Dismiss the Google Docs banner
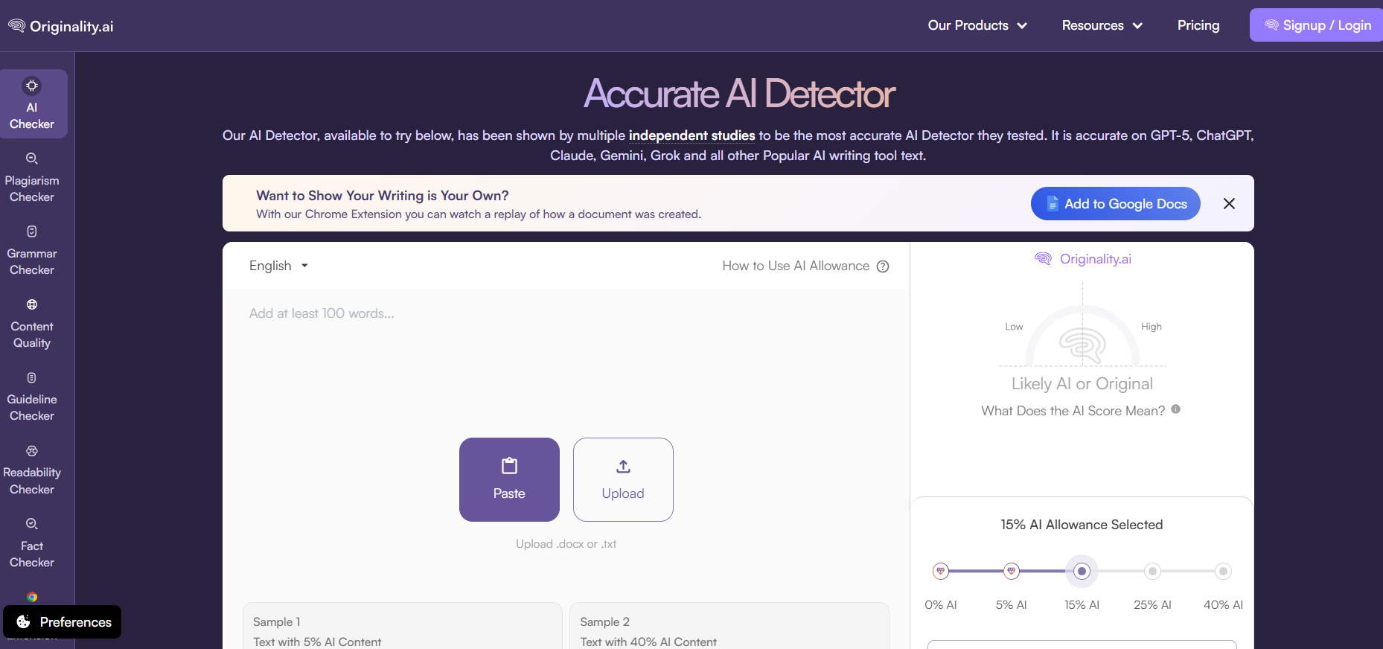1383x649 pixels. click(1229, 204)
